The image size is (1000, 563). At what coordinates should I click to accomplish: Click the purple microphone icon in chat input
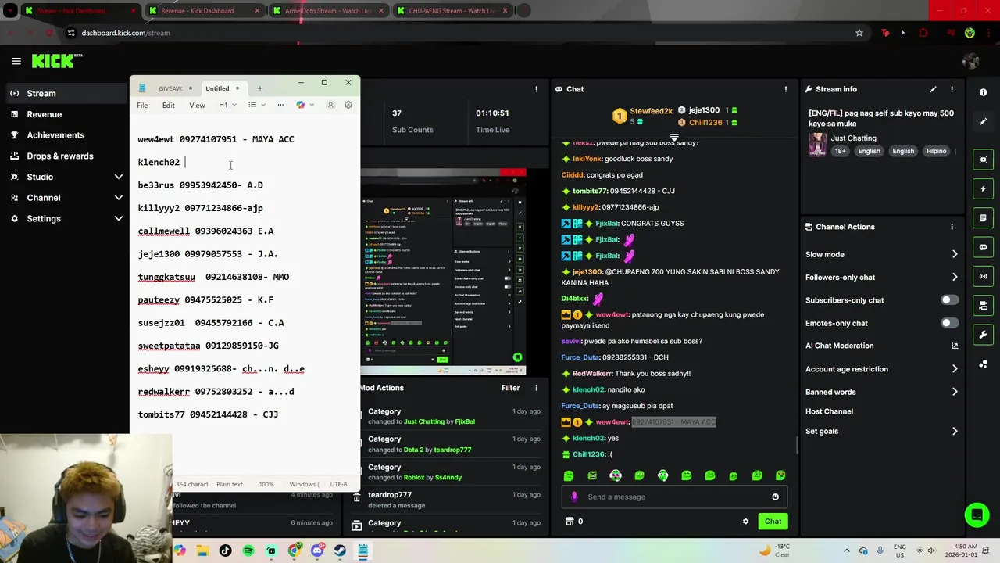pyautogui.click(x=574, y=497)
